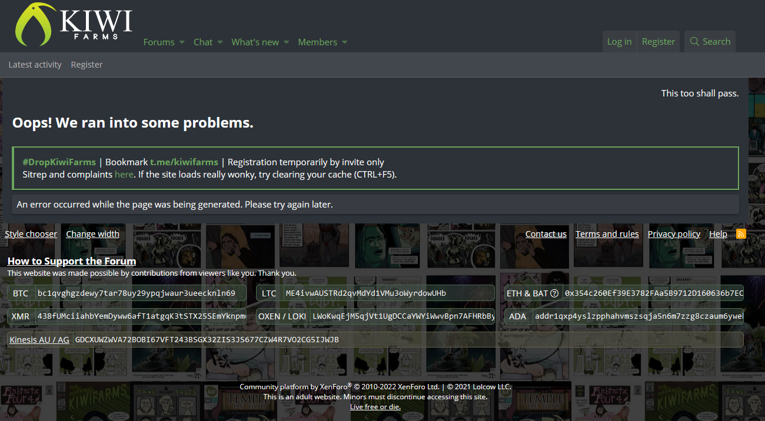Follow the #DropKiwiFarms link in the notice

coord(59,162)
